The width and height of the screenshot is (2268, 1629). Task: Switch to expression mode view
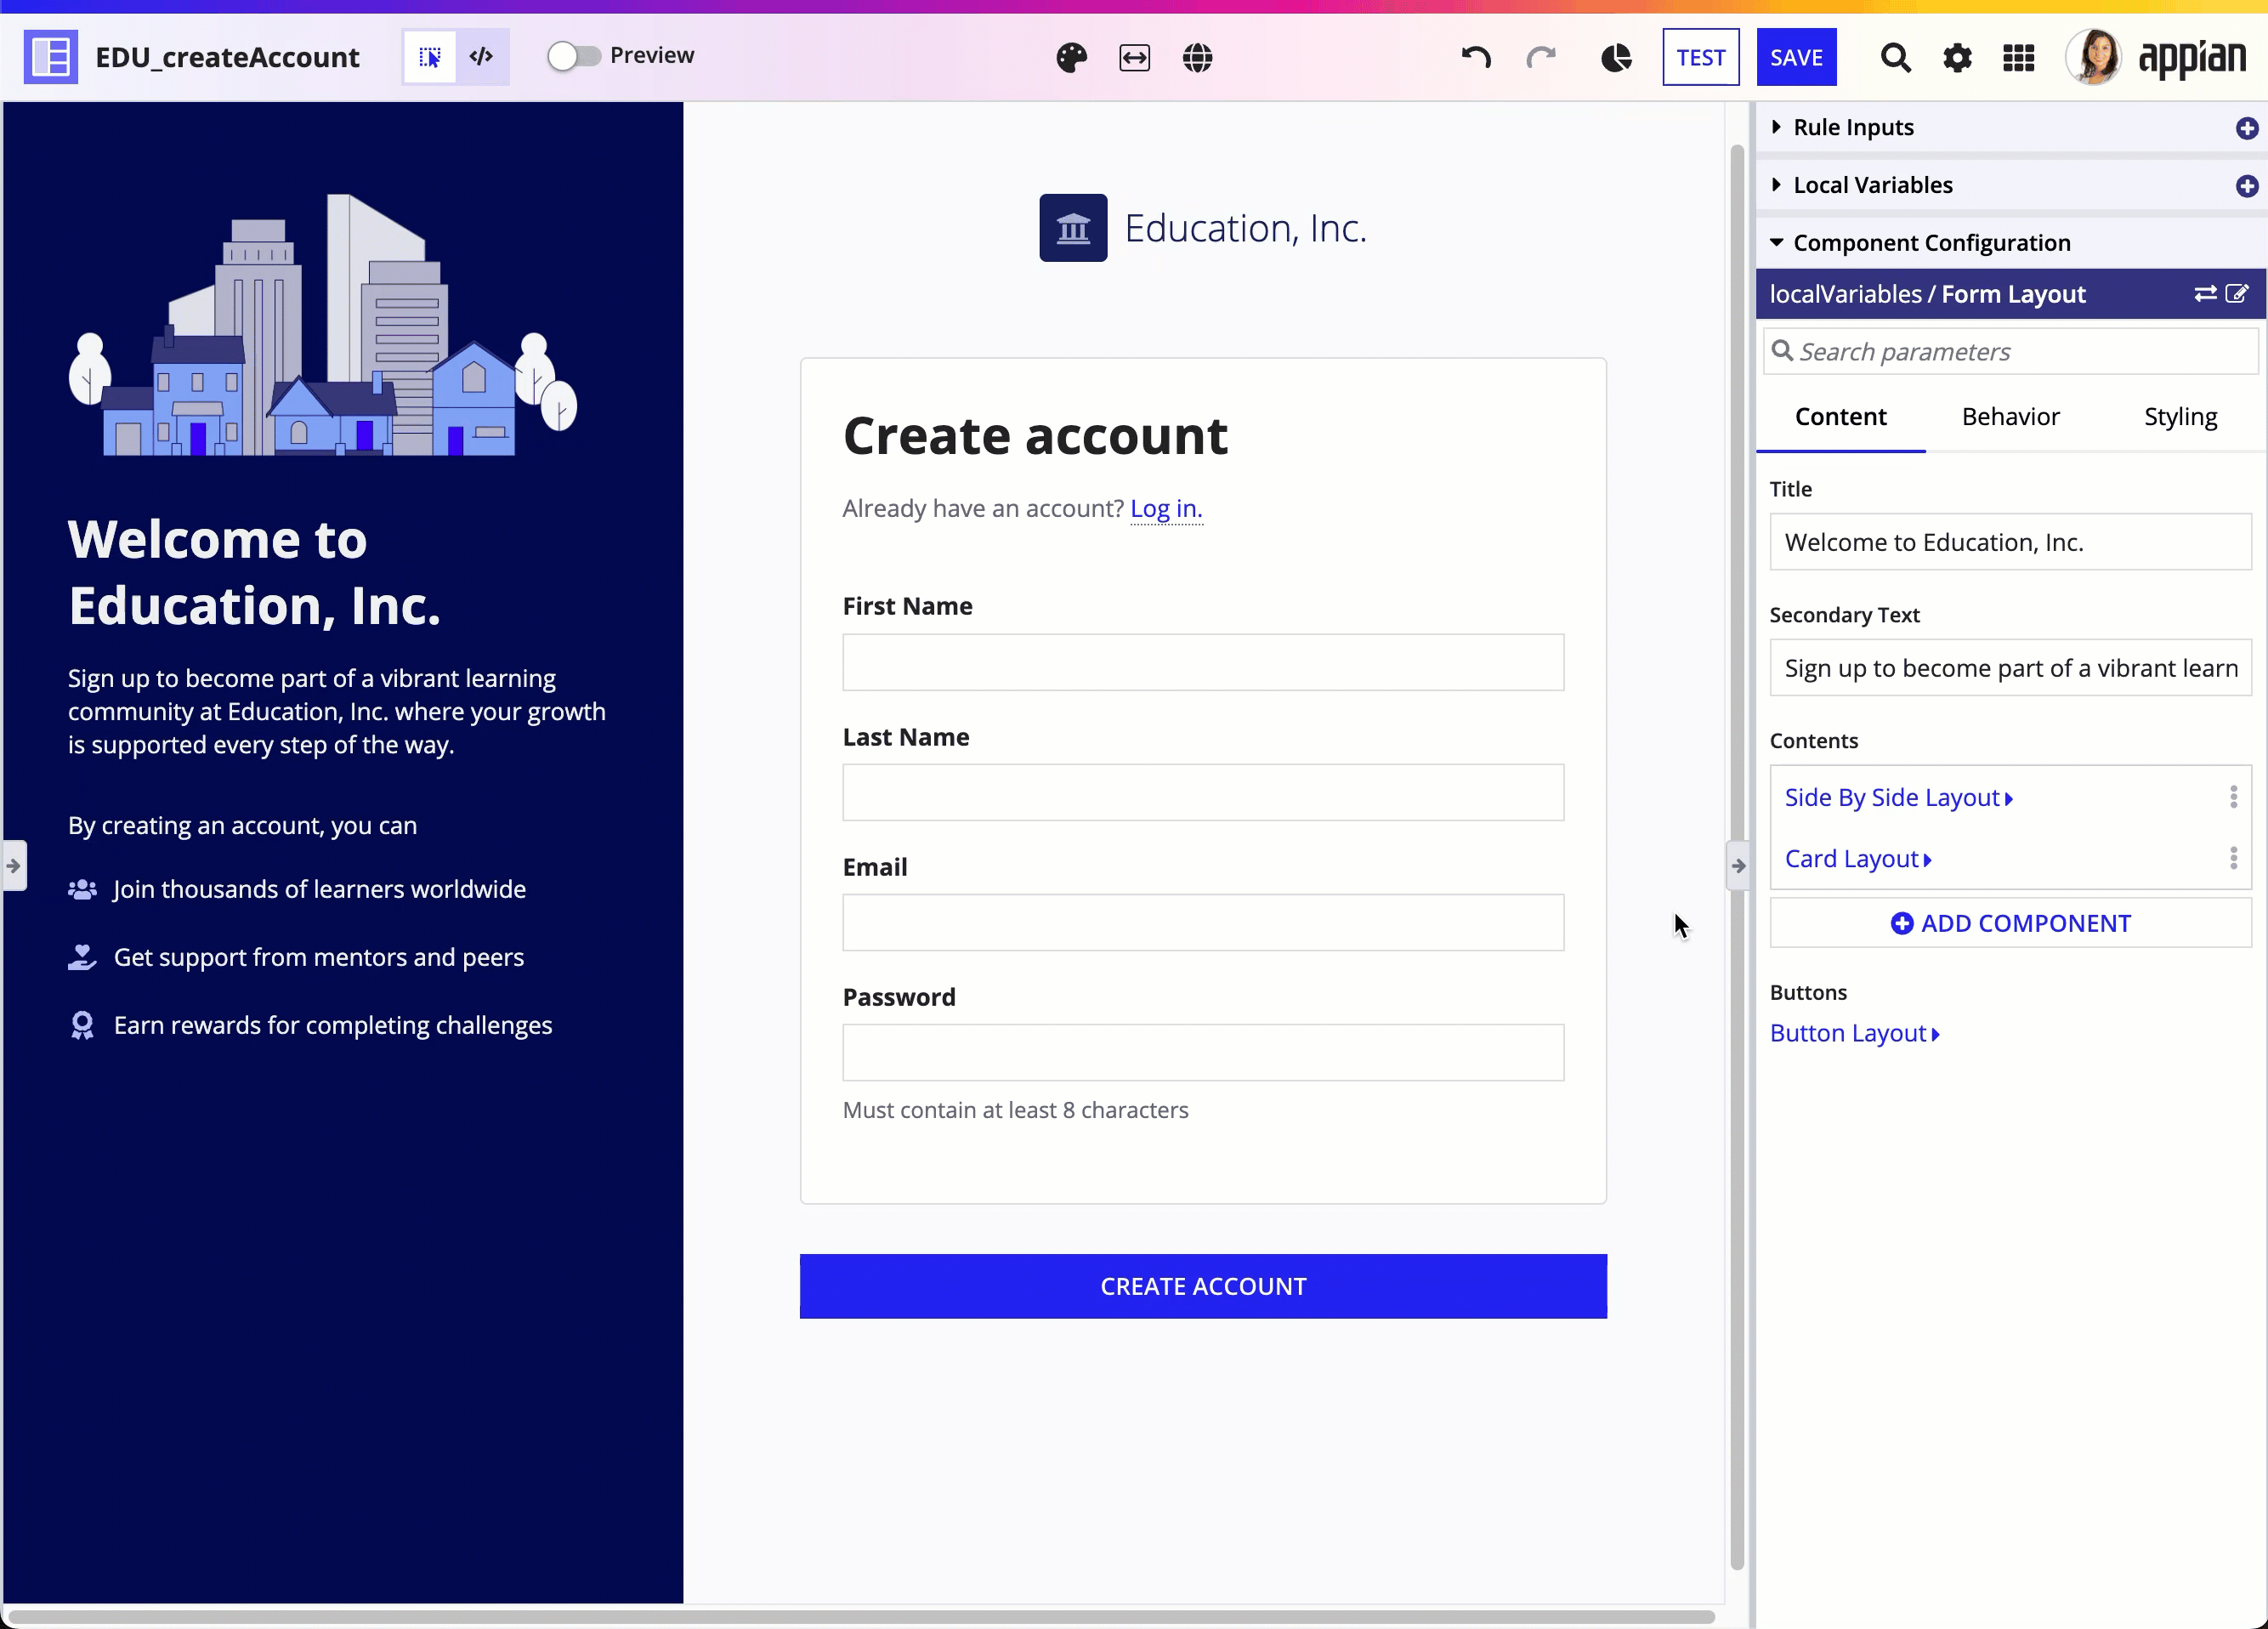(482, 57)
